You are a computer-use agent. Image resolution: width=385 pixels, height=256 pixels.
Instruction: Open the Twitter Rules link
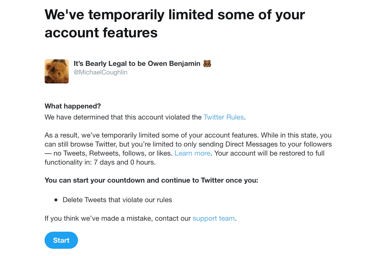pyautogui.click(x=224, y=117)
